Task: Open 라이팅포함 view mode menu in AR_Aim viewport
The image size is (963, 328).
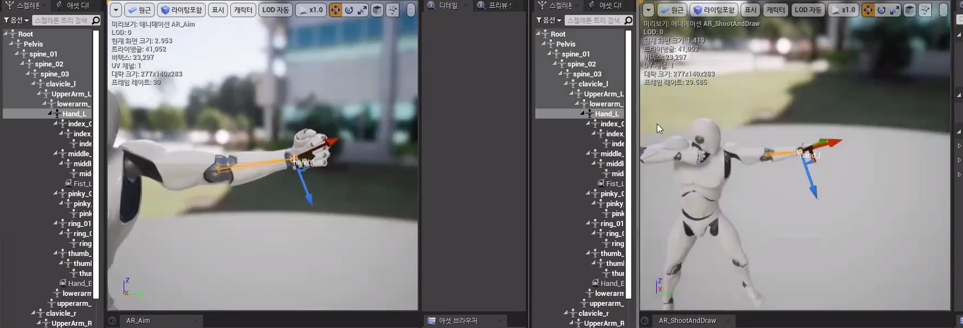Action: (x=181, y=10)
